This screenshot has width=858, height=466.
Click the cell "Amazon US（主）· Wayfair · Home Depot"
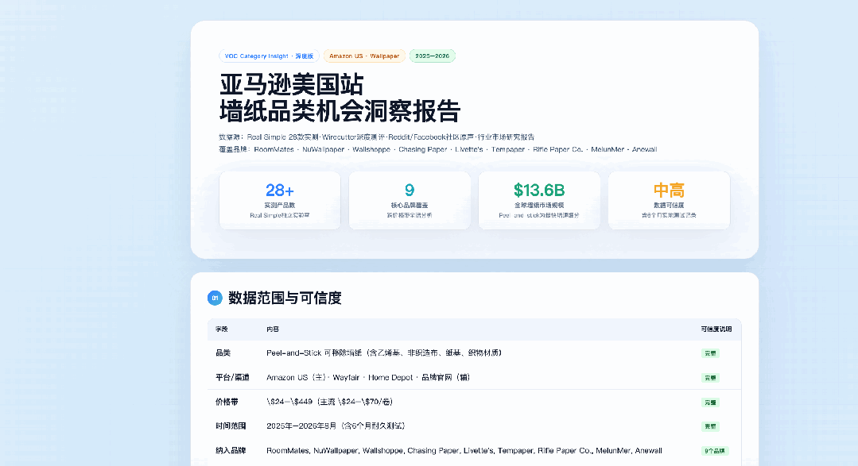368,378
